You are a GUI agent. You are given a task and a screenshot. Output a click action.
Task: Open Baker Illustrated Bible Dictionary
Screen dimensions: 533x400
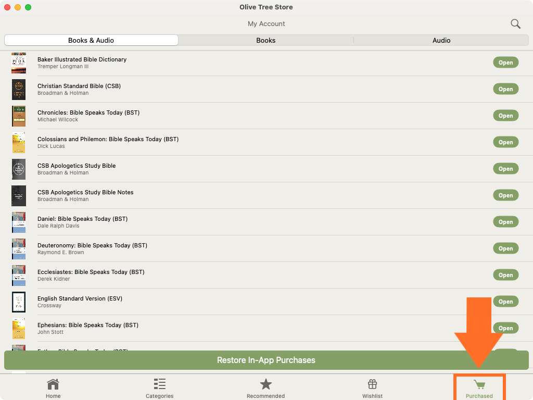point(505,63)
